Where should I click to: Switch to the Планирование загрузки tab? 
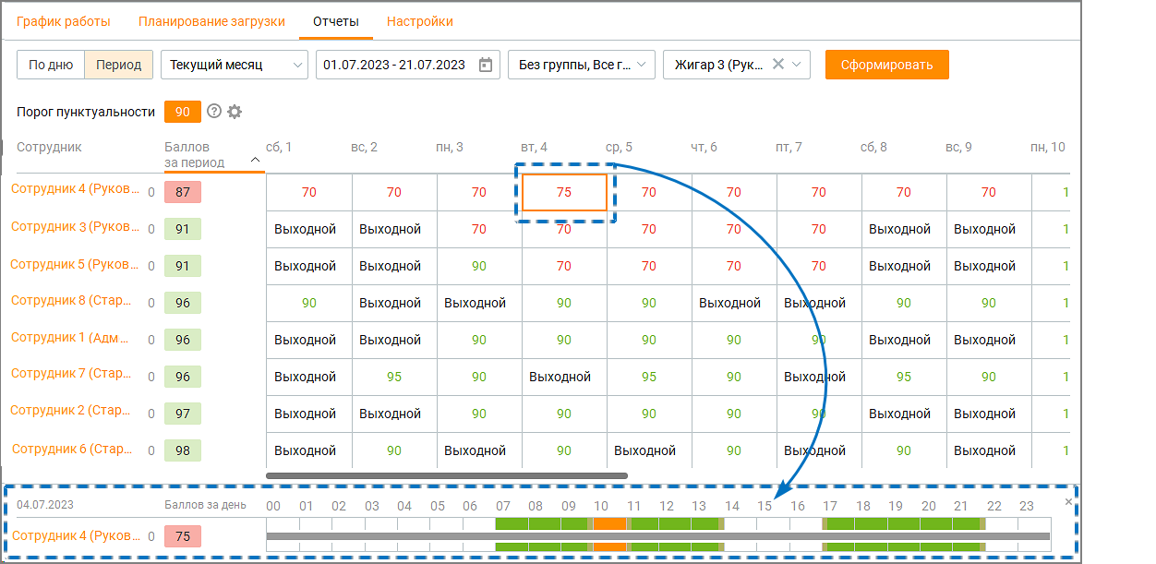tap(211, 21)
